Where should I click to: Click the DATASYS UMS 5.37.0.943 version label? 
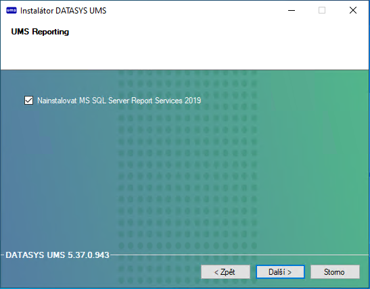coord(57,255)
